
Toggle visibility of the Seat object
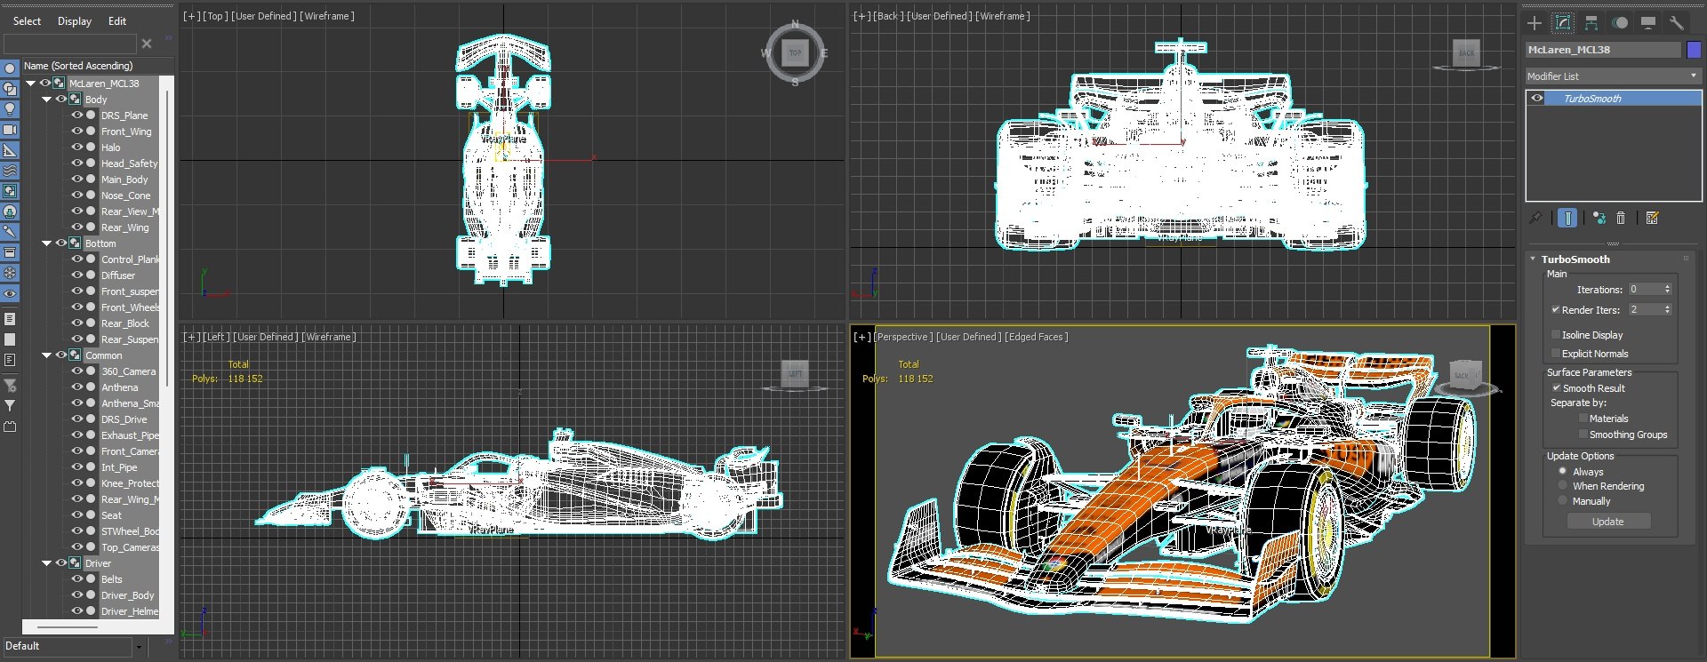(x=77, y=515)
